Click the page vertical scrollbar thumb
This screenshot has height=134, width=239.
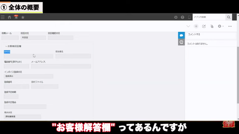(238, 75)
